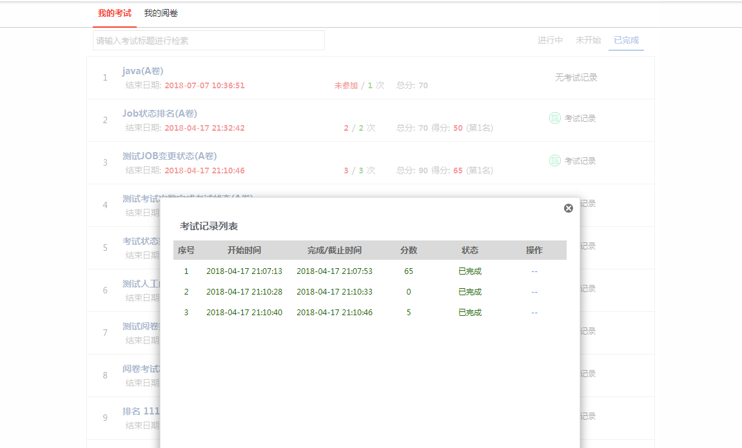Click 已完成 status in record row 2
This screenshot has height=448, width=742.
tap(470, 292)
